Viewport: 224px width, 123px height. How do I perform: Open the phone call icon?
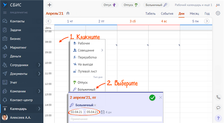point(218,97)
